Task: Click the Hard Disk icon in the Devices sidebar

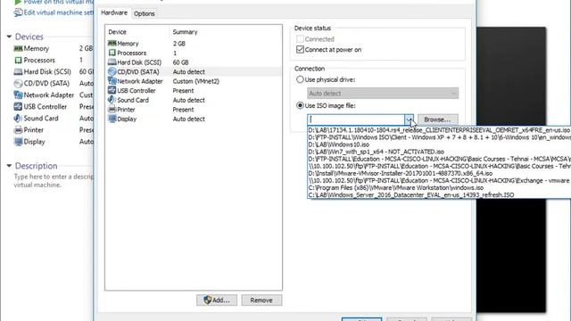Action: [18, 71]
